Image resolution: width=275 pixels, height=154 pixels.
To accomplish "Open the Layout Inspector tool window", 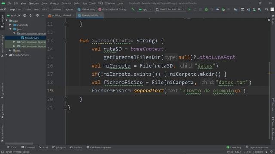I will point(257,148).
